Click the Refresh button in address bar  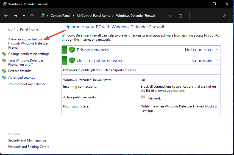180,16
